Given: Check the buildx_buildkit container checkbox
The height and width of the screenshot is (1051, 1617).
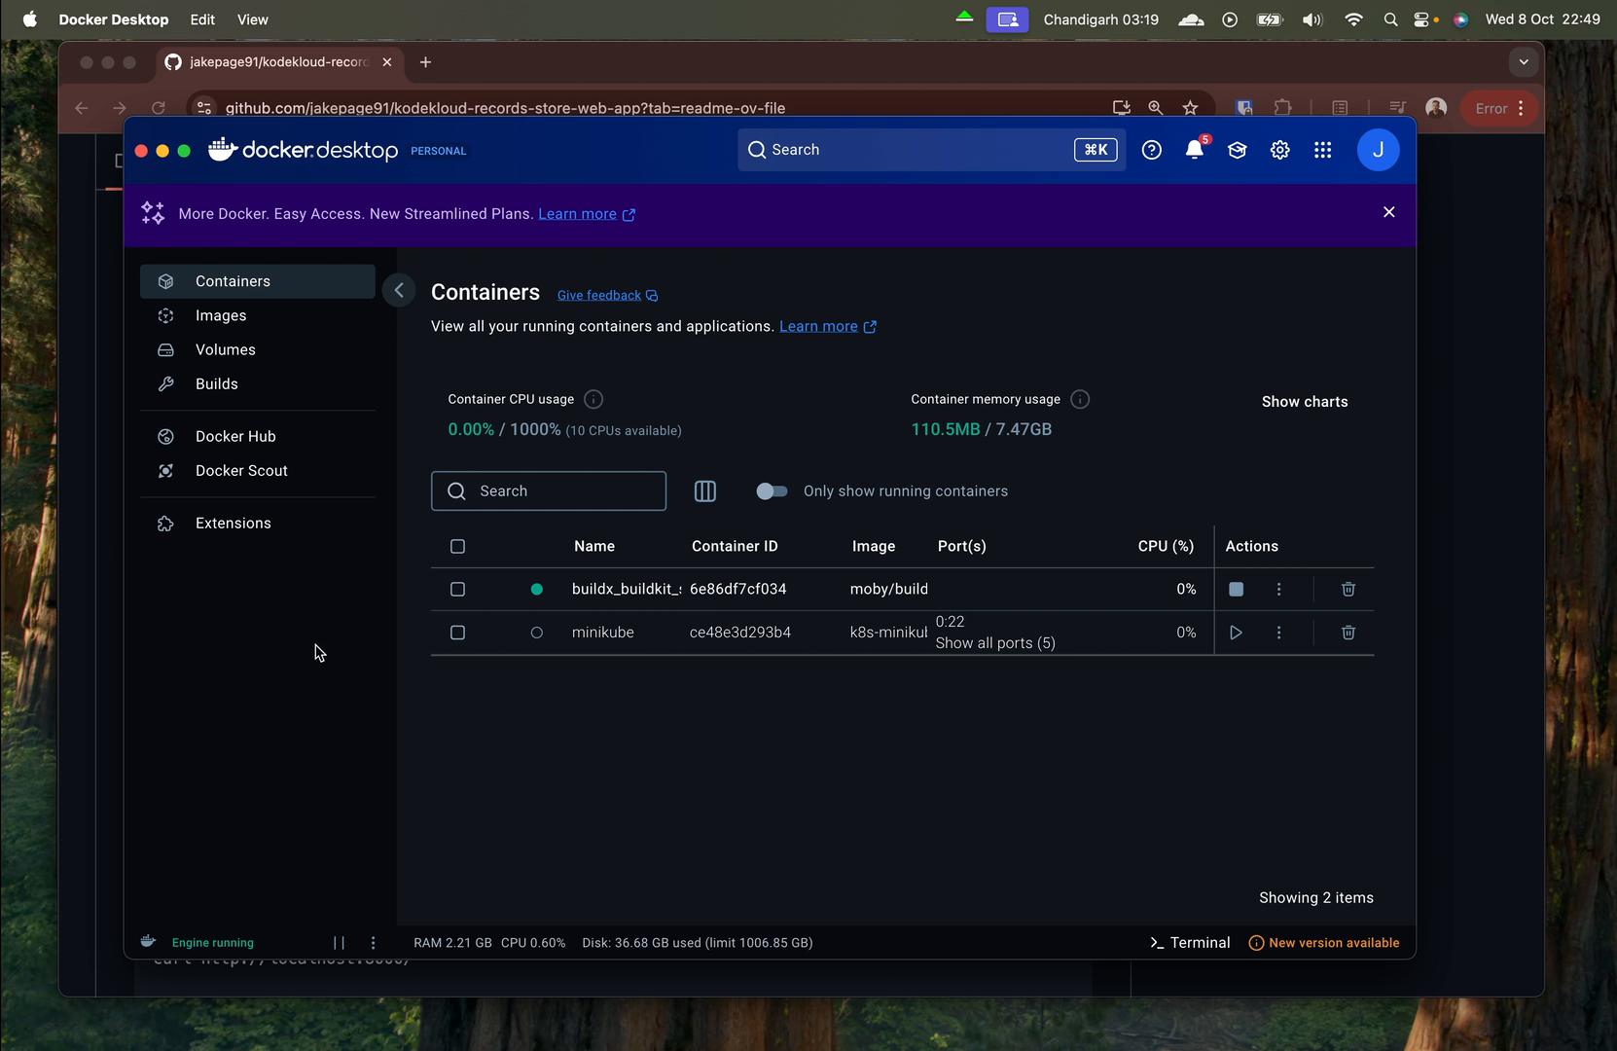Looking at the screenshot, I should (457, 589).
